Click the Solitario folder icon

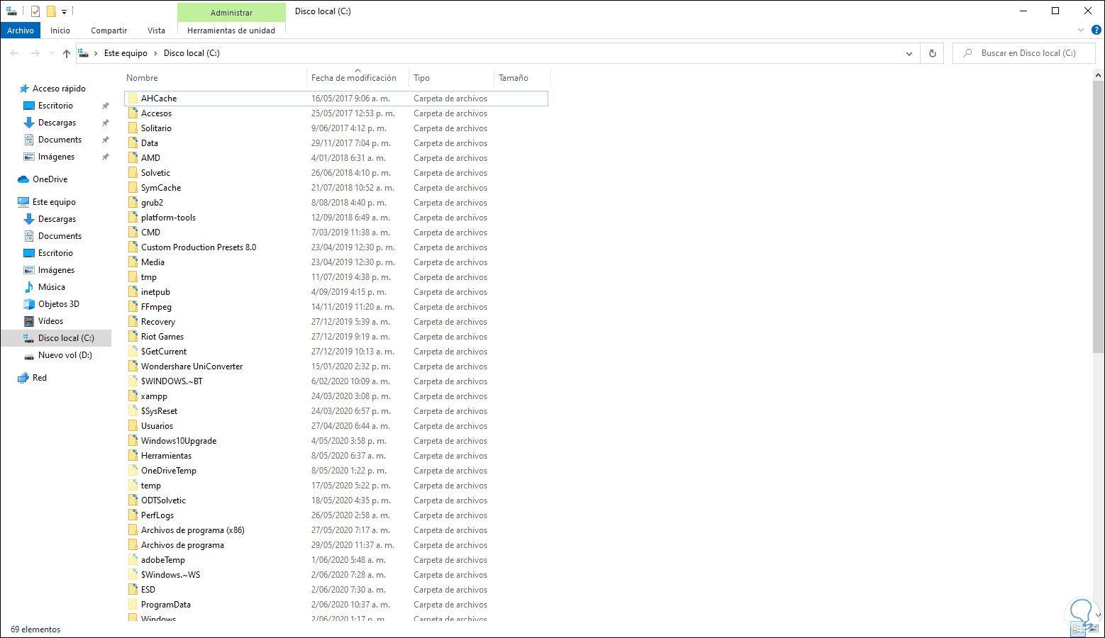tap(133, 128)
